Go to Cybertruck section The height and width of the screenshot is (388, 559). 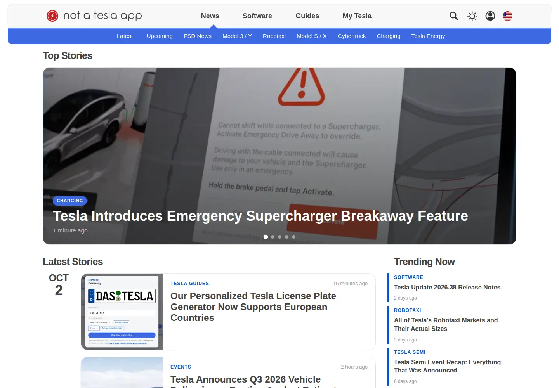click(x=352, y=36)
